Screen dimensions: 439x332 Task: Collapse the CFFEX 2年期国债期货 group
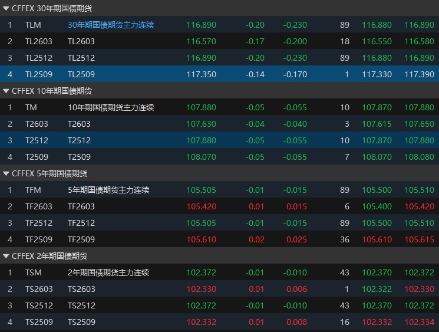(6, 256)
